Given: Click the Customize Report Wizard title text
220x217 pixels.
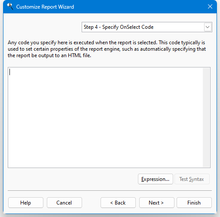Looking at the screenshot, I should pyautogui.click(x=45, y=7).
